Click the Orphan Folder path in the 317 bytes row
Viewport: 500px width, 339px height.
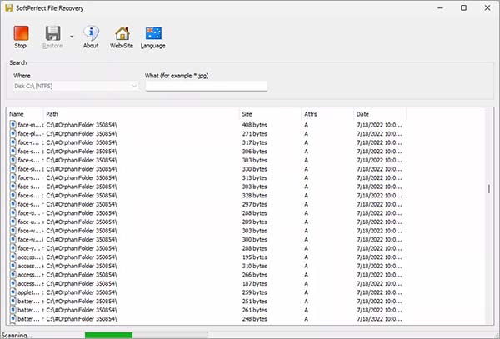click(82, 142)
